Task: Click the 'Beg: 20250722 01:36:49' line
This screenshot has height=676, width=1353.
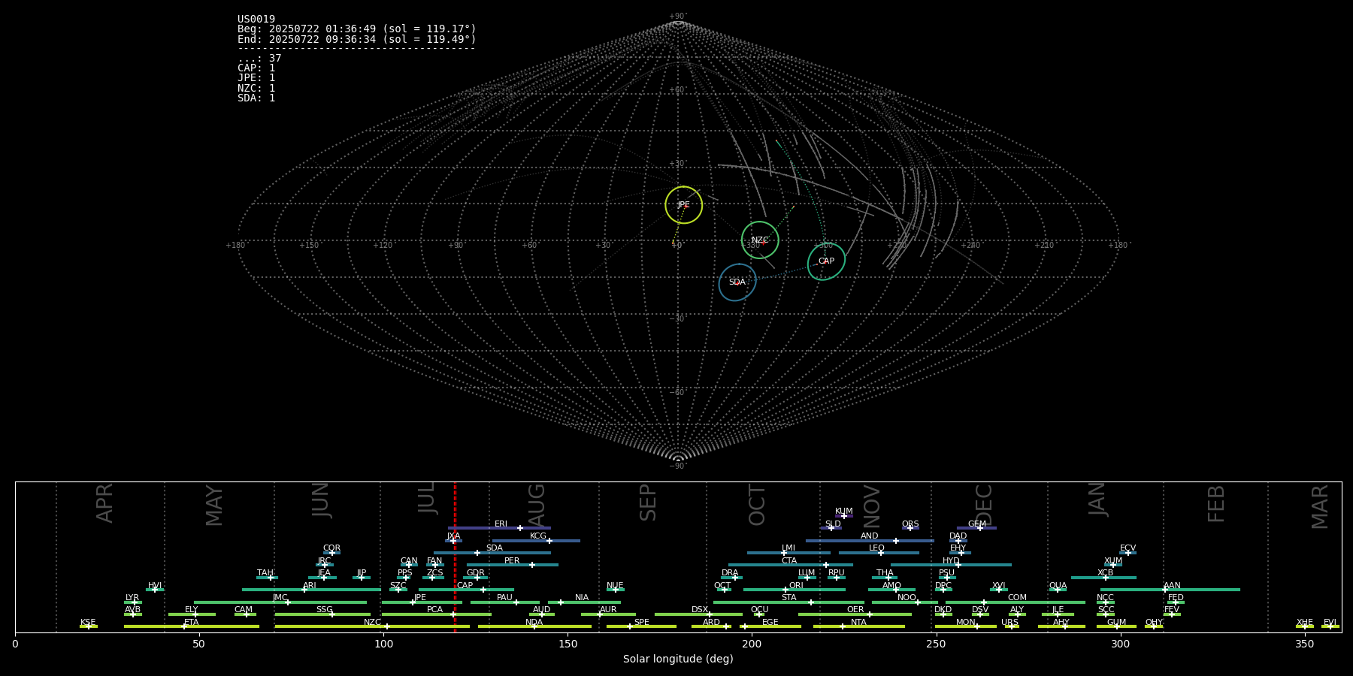Action: (x=357, y=29)
